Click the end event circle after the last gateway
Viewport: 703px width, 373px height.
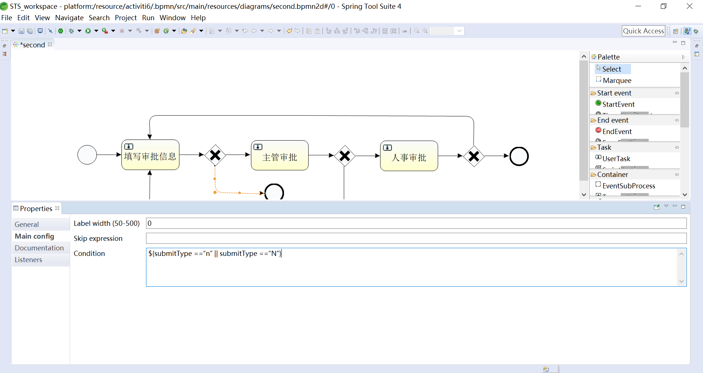tap(519, 156)
